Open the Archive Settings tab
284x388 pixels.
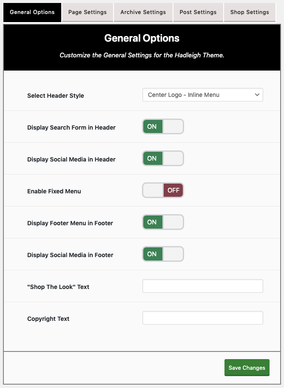(143, 12)
